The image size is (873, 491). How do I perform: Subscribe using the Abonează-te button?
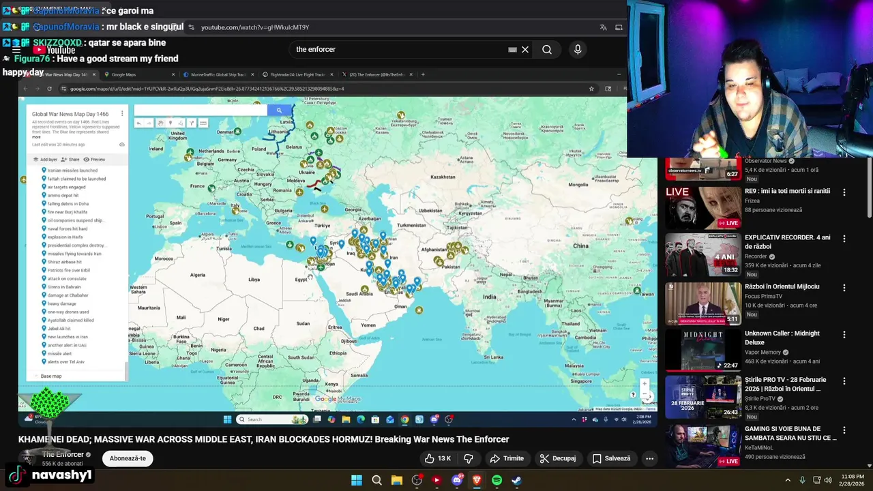coord(128,458)
